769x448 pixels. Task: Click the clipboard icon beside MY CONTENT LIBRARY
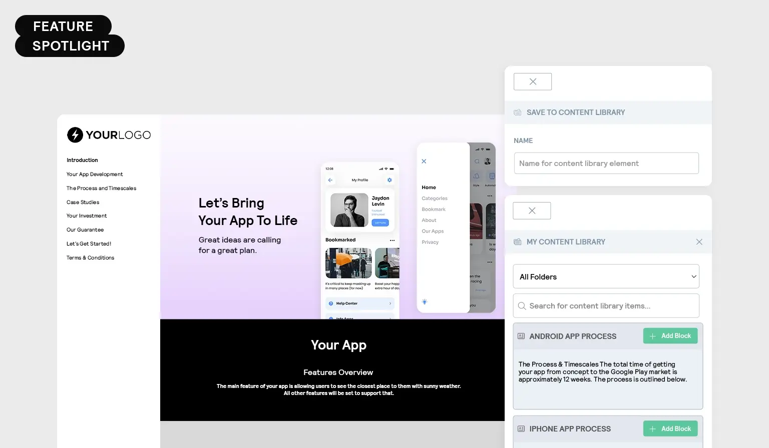click(x=517, y=241)
